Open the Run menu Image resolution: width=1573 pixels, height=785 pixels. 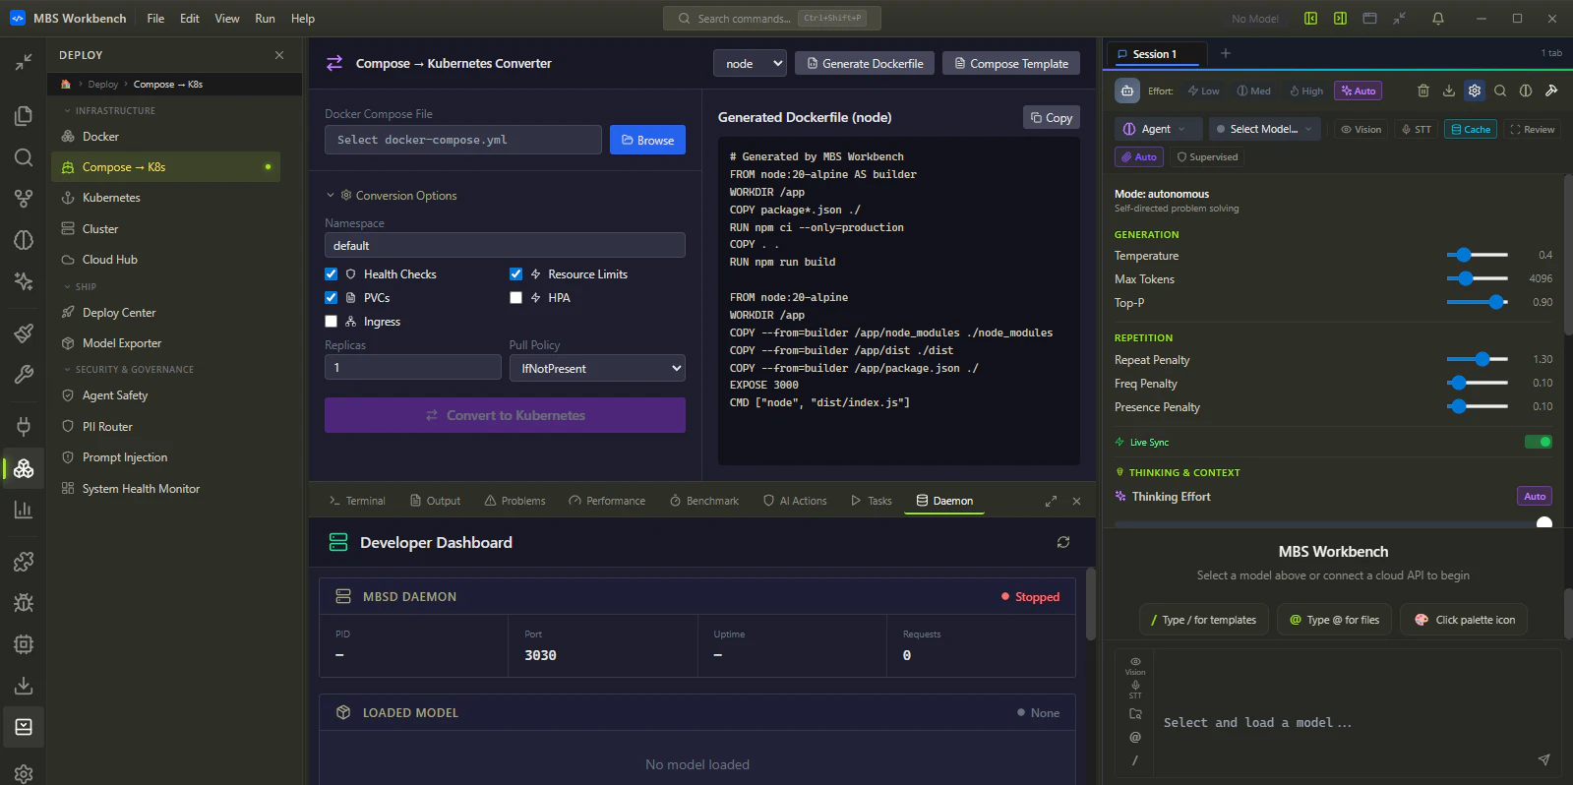tap(265, 19)
